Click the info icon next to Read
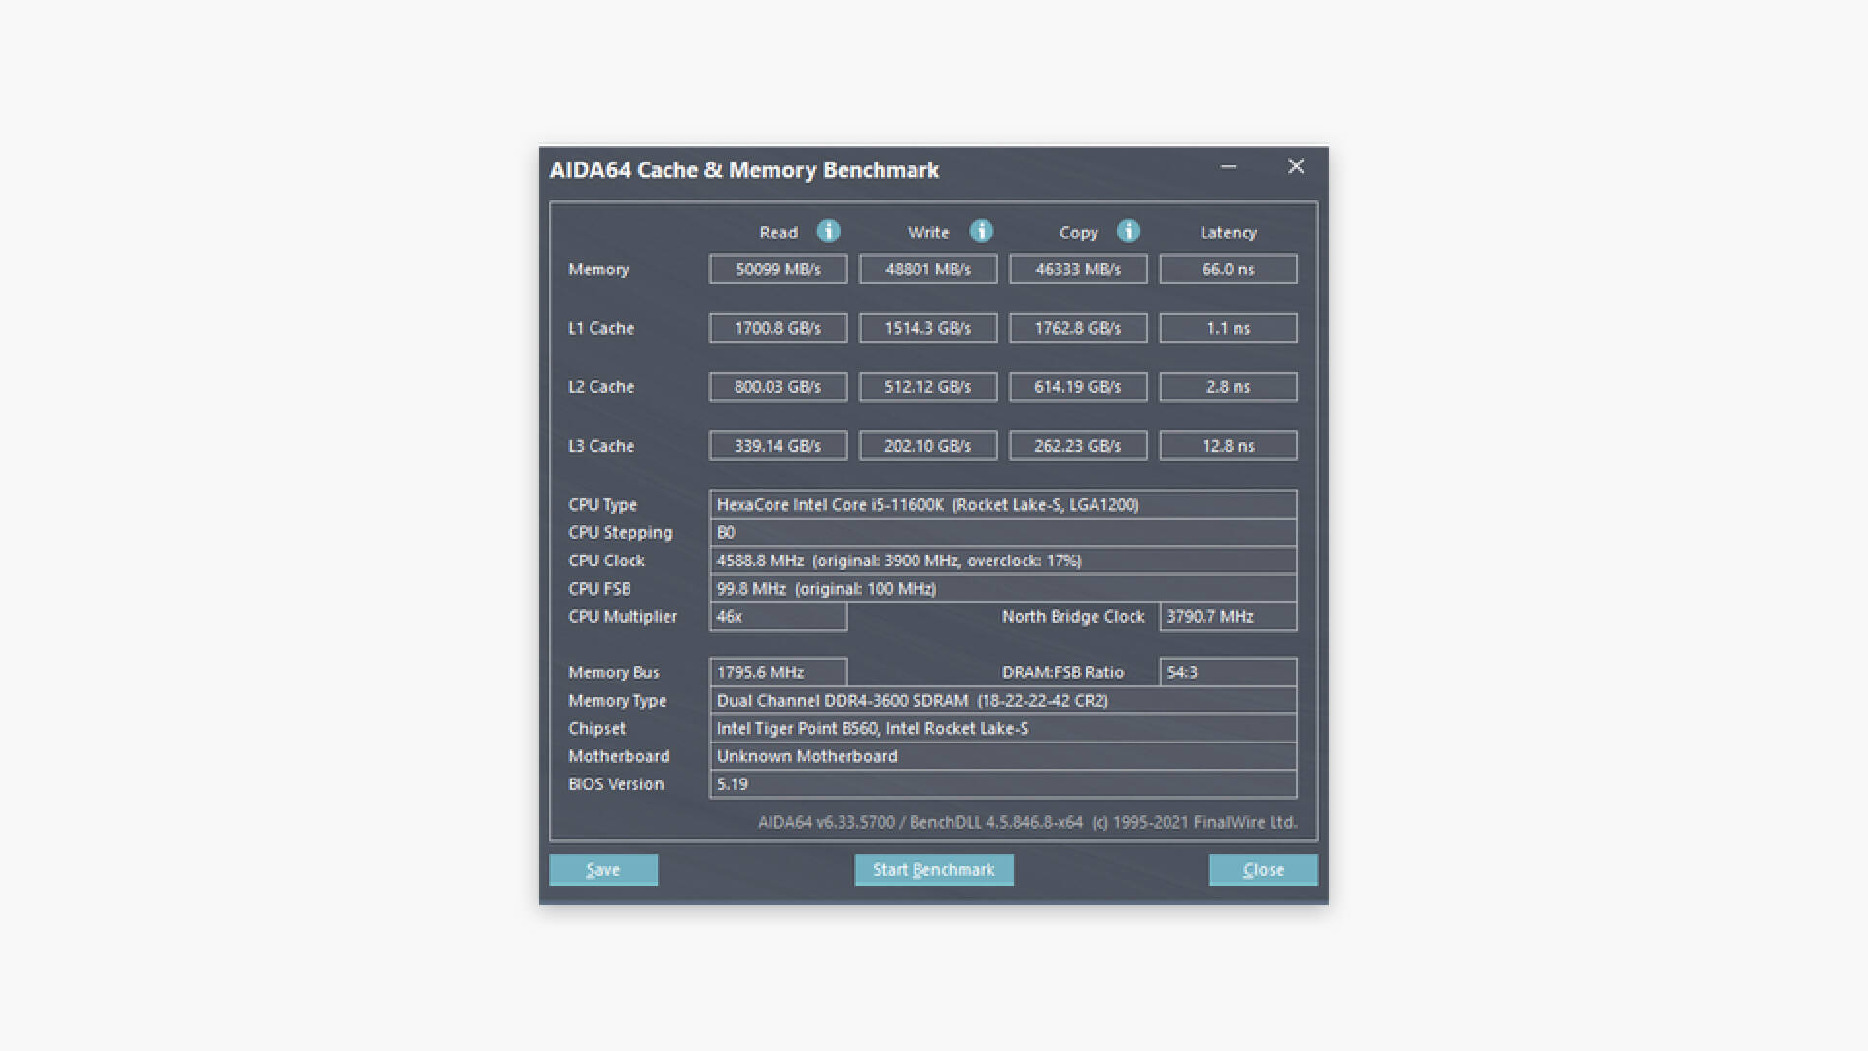This screenshot has width=1868, height=1051. 828,232
